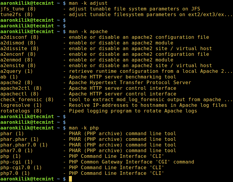Click the yellow cursor block at the last prompt
The height and width of the screenshot is (182, 233).
click(70, 179)
